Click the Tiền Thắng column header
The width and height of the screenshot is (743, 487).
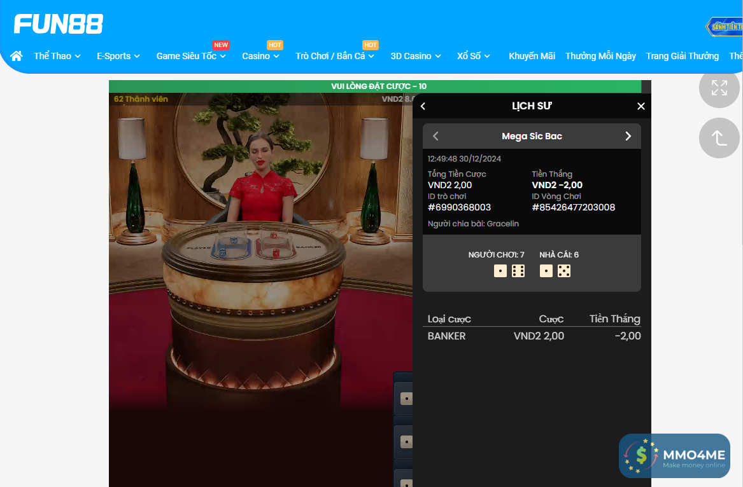click(x=614, y=319)
